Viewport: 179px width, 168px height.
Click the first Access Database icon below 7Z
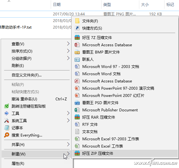77,45
